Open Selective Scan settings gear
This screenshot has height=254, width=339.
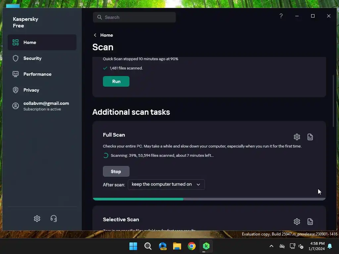(x=297, y=222)
